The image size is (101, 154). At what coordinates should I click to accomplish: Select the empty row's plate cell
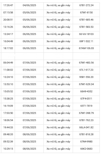click(x=86, y=56)
